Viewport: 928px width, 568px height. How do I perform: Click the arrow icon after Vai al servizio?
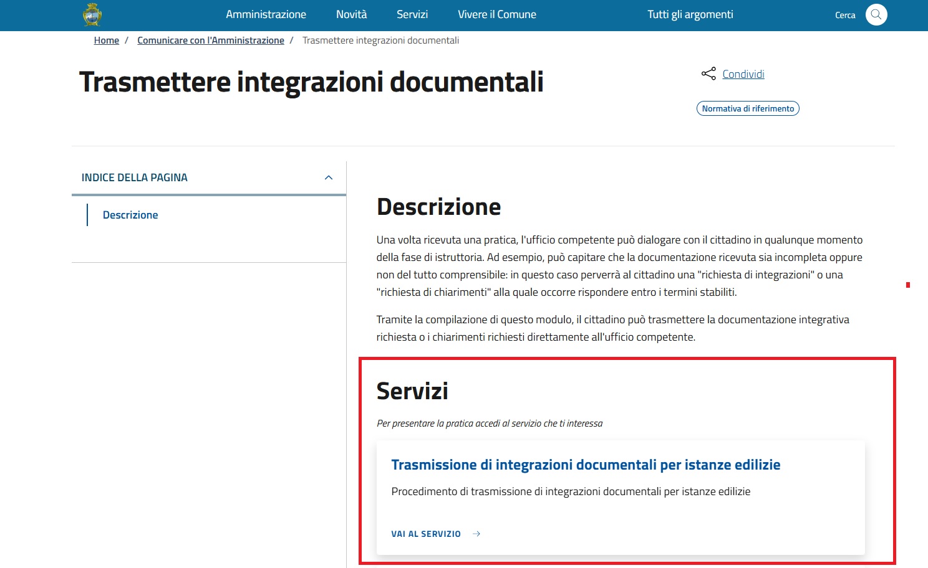(x=476, y=534)
